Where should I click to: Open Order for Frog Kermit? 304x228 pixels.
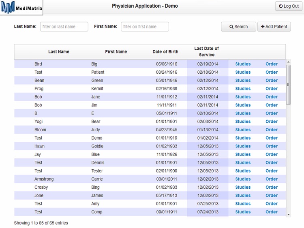(272, 89)
